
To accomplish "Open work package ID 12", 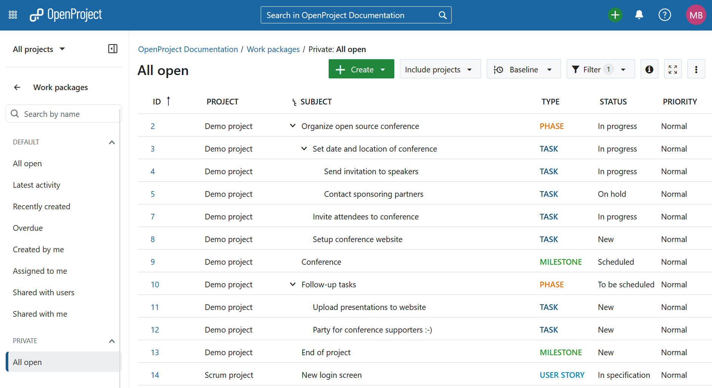I will click(x=155, y=330).
